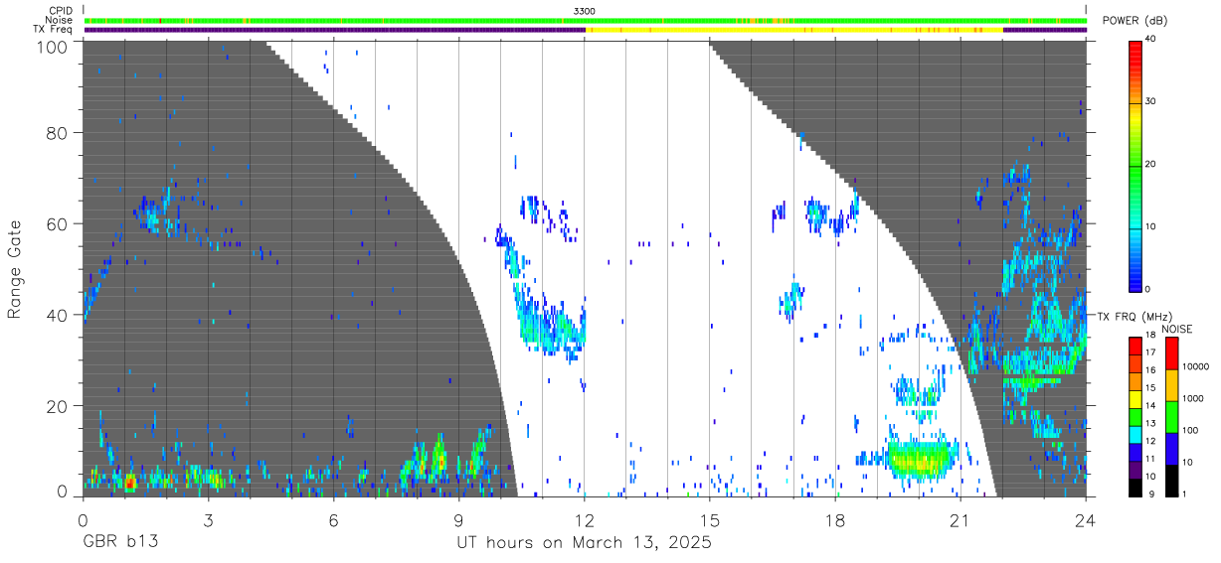Click the 14 label on TX frequency scale

pyautogui.click(x=1149, y=405)
